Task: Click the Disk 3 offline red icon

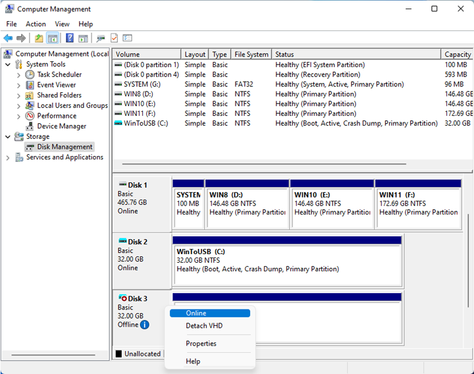Action: 122,298
